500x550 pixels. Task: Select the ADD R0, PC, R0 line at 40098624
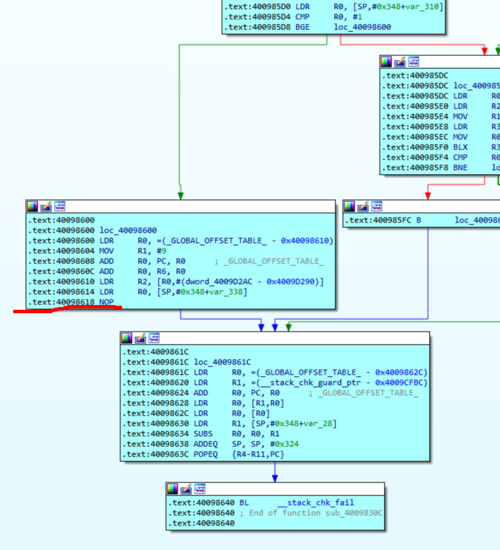[201, 393]
